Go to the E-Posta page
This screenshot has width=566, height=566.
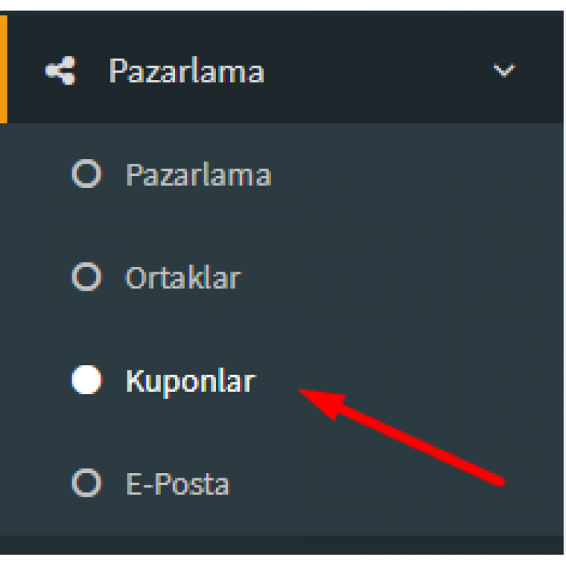point(281,483)
